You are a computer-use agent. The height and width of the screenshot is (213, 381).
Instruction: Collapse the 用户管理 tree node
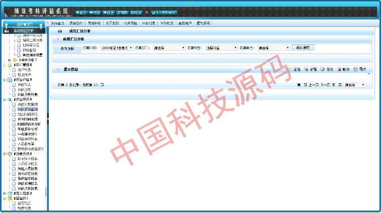click(x=5, y=65)
